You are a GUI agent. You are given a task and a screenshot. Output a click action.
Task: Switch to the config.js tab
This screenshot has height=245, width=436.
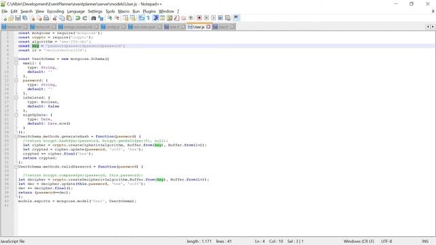click(x=113, y=27)
